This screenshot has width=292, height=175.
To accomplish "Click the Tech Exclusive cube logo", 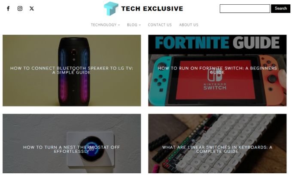I will pyautogui.click(x=111, y=9).
